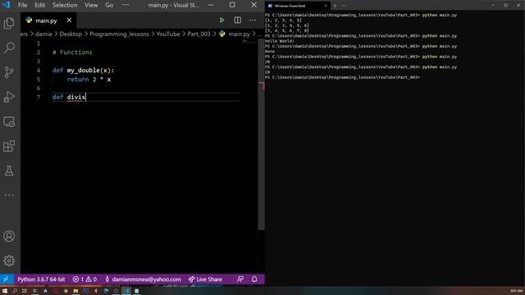Viewport: 525px width, 295px height.
Task: Open the Testing flask view
Action: click(x=9, y=170)
